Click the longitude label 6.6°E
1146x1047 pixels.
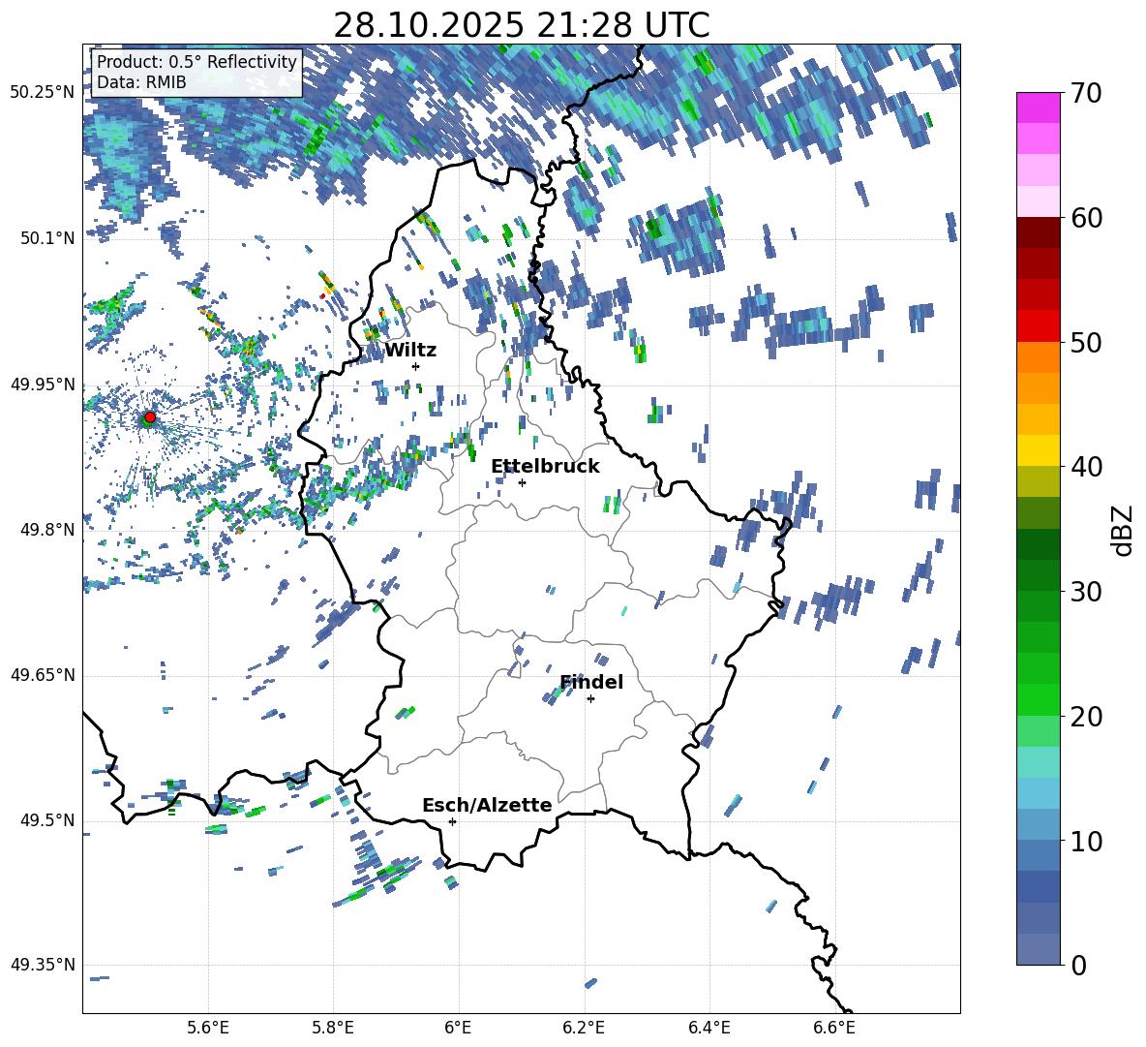834,1028
